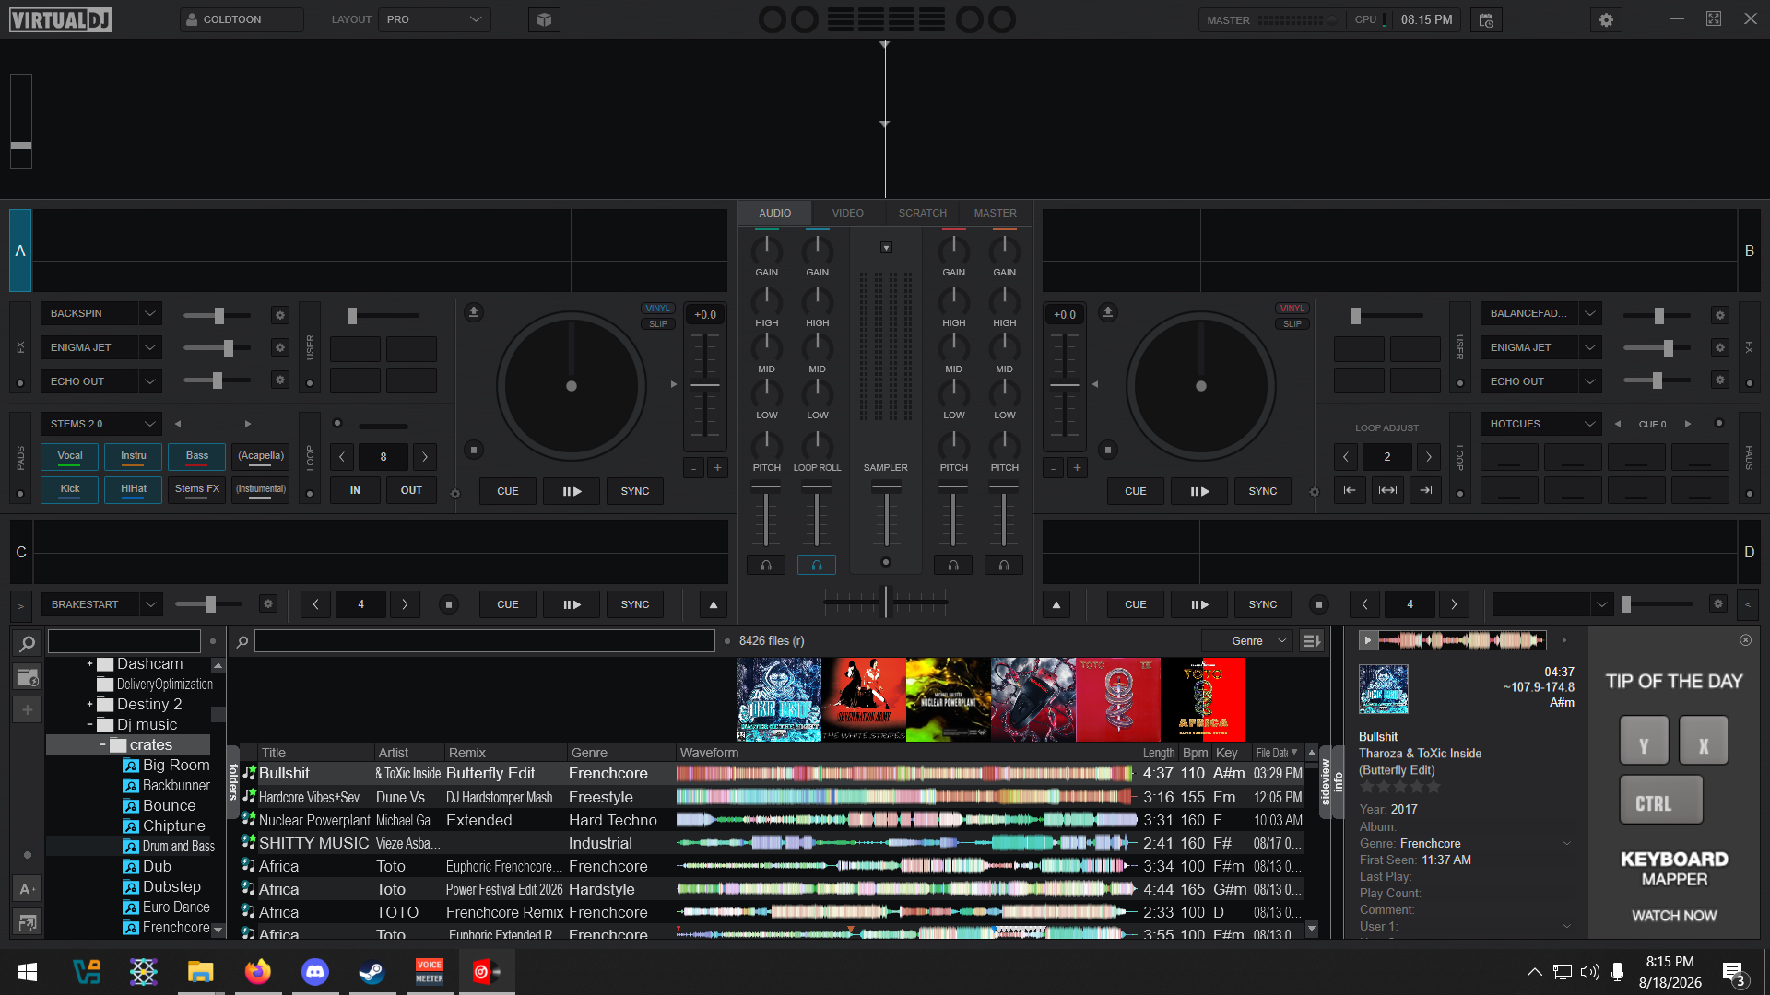The image size is (1770, 995).
Task: Open the recording clock icon
Action: point(1486,19)
